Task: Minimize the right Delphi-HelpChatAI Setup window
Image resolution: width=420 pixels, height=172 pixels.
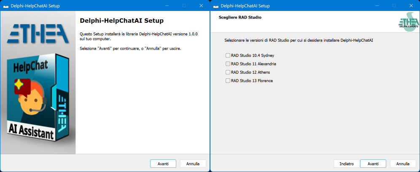Action: tap(377, 5)
